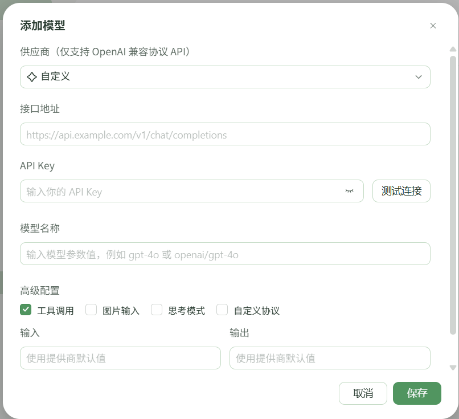Toggle API Key visibility eye icon
Screen dimensions: 459x419
349,191
